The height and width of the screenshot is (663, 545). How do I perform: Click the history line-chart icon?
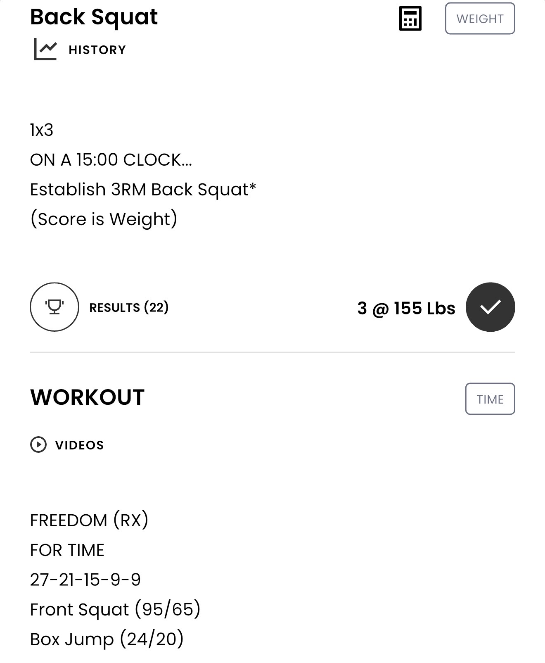click(45, 49)
